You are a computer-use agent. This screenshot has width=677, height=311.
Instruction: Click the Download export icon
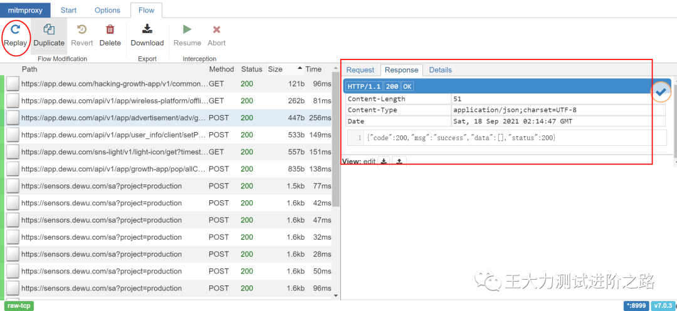[x=147, y=29]
